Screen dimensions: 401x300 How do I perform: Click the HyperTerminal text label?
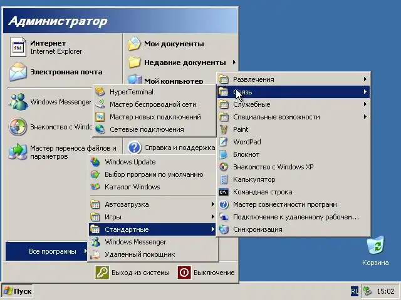pyautogui.click(x=132, y=92)
